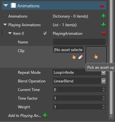The height and width of the screenshot is (122, 115).
Task: Decrease Weight with down arrow
Action: [x=103, y=108]
